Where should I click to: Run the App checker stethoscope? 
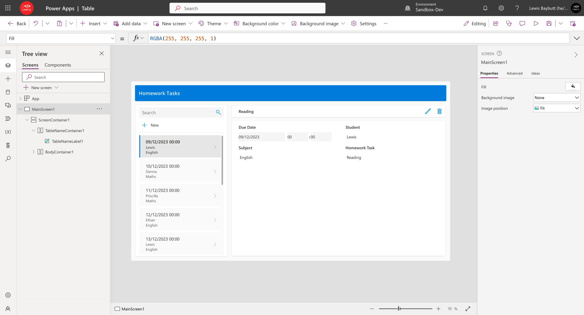(x=509, y=23)
